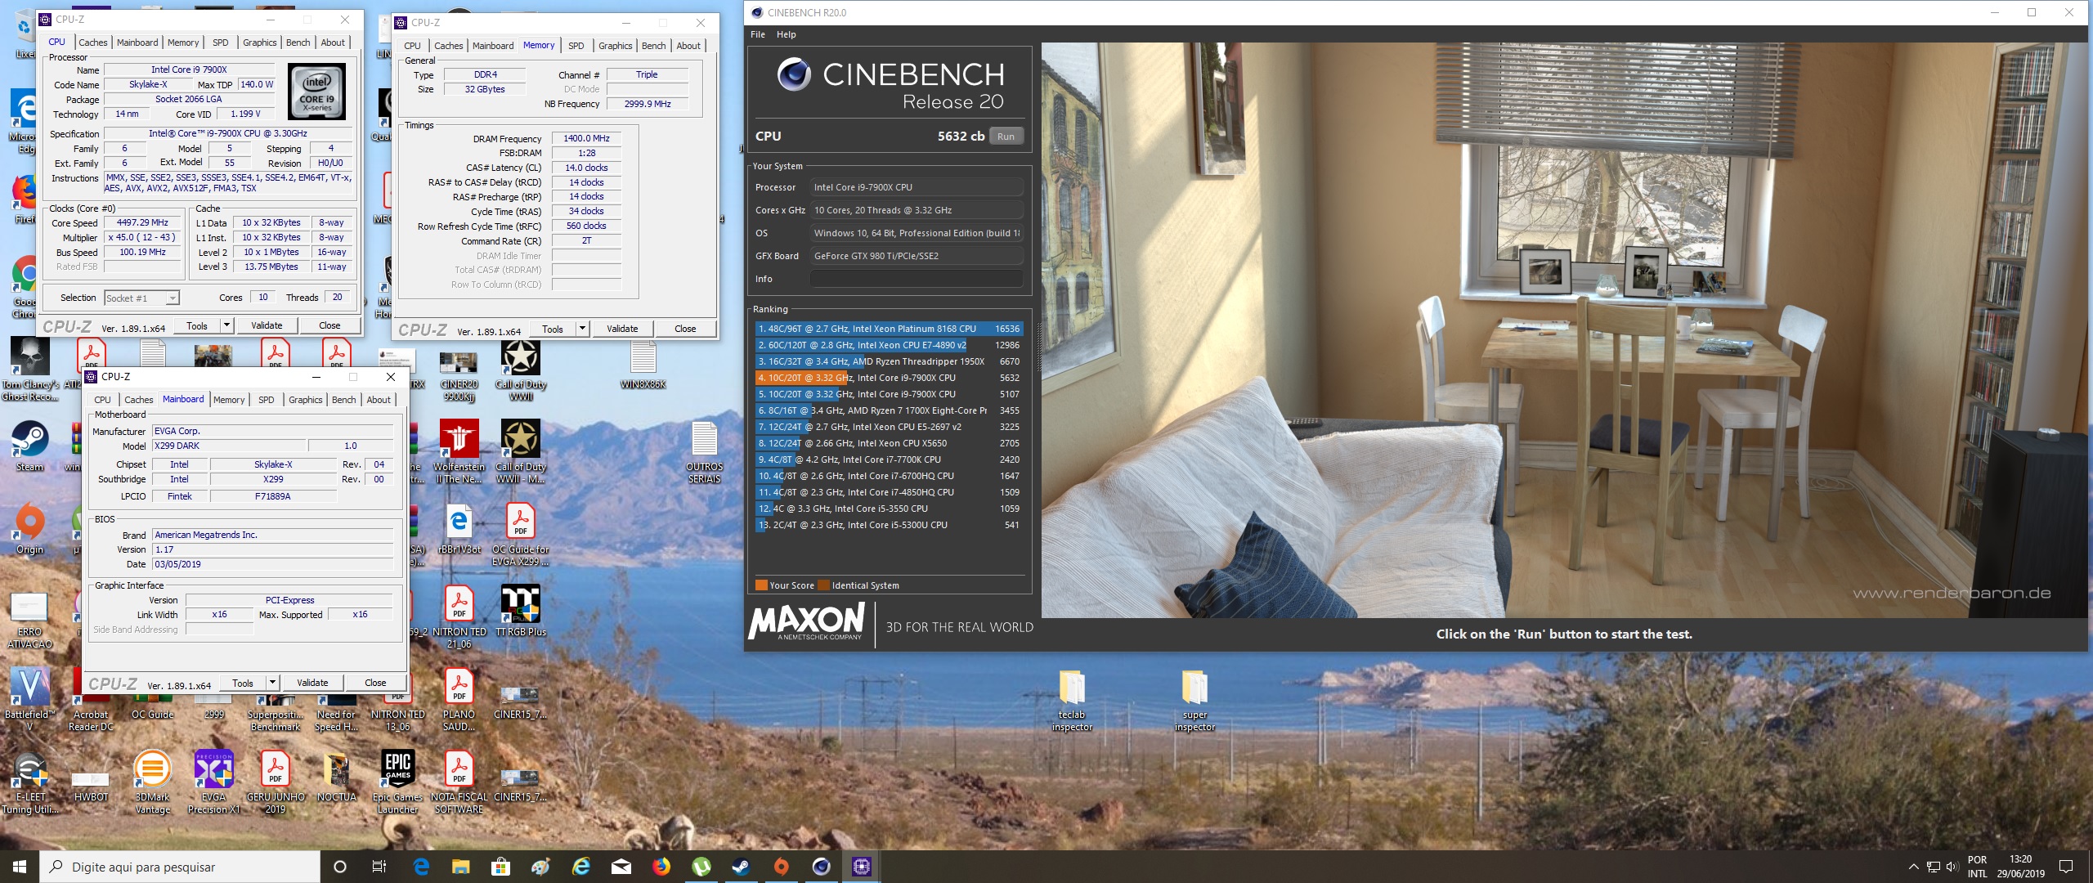
Task: Open the TT RGB Plus shortcut
Action: (521, 612)
